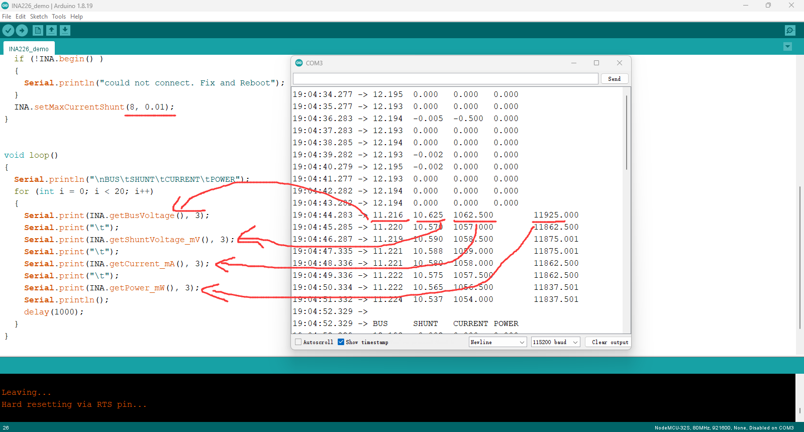This screenshot has height=432, width=804.
Task: Open the 115200 baud rate dropdown
Action: [x=555, y=342]
